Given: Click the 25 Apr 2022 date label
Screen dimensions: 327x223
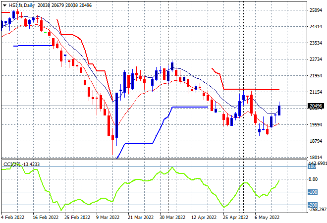Looking at the screenshot, I should (x=235, y=217).
